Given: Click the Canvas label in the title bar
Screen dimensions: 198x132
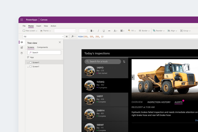Looking at the screenshot, I should (44, 20).
